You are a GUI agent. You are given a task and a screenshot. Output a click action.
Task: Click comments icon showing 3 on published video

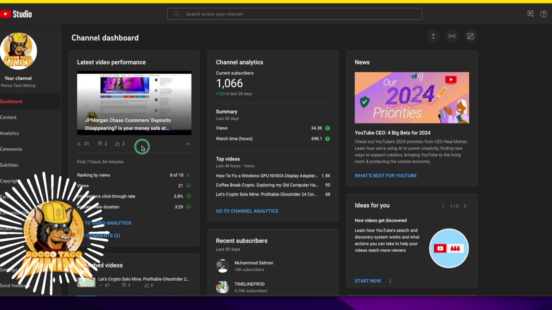124,285
